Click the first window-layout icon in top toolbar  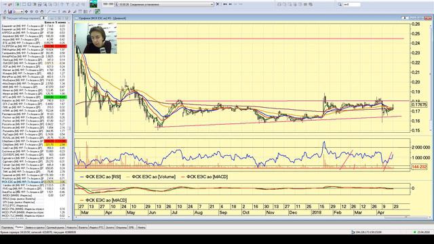coord(279,4)
